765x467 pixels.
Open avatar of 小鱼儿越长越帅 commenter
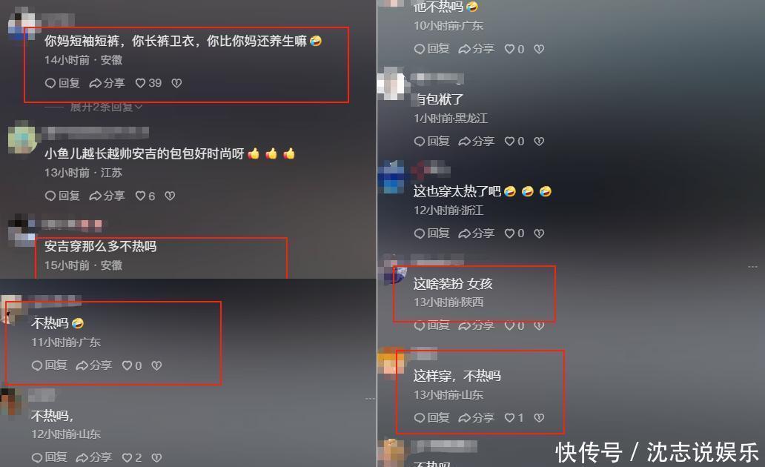point(22,139)
